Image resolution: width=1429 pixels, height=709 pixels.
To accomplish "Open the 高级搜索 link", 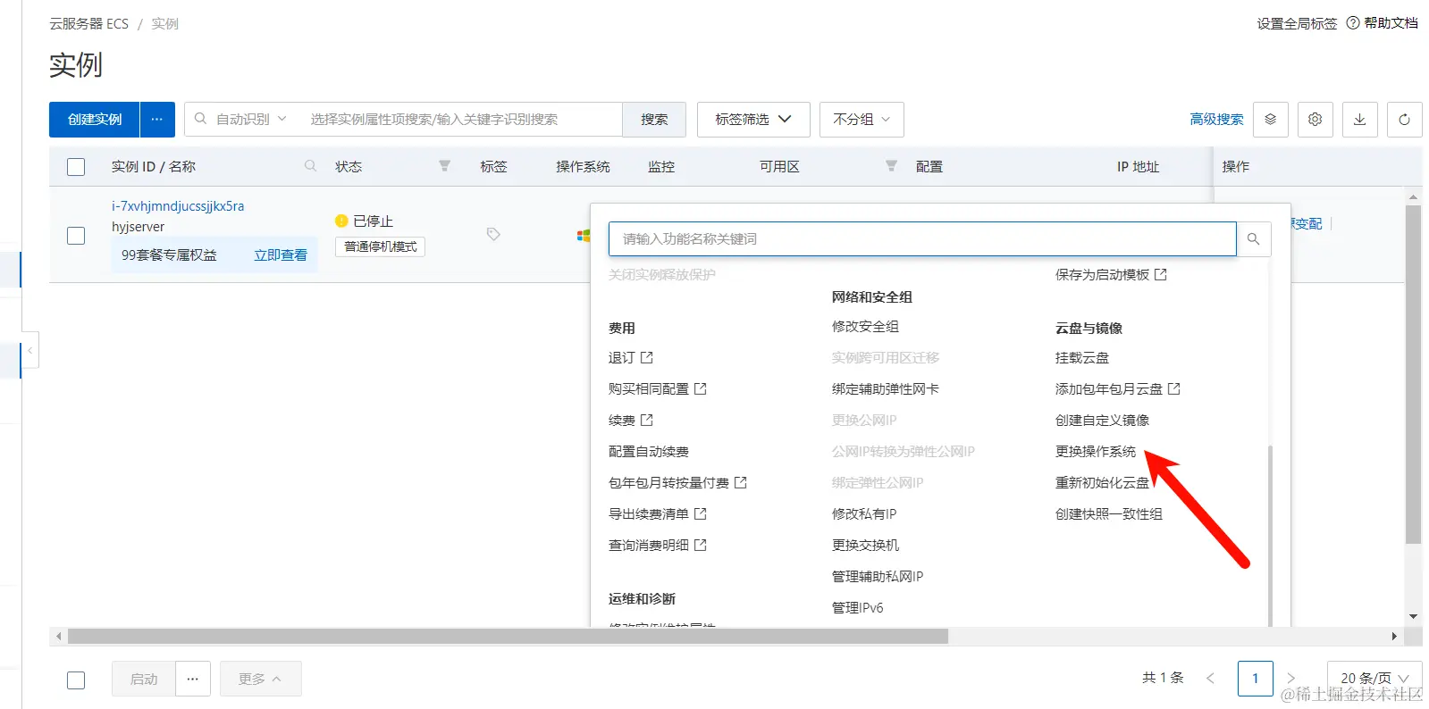I will pos(1216,119).
